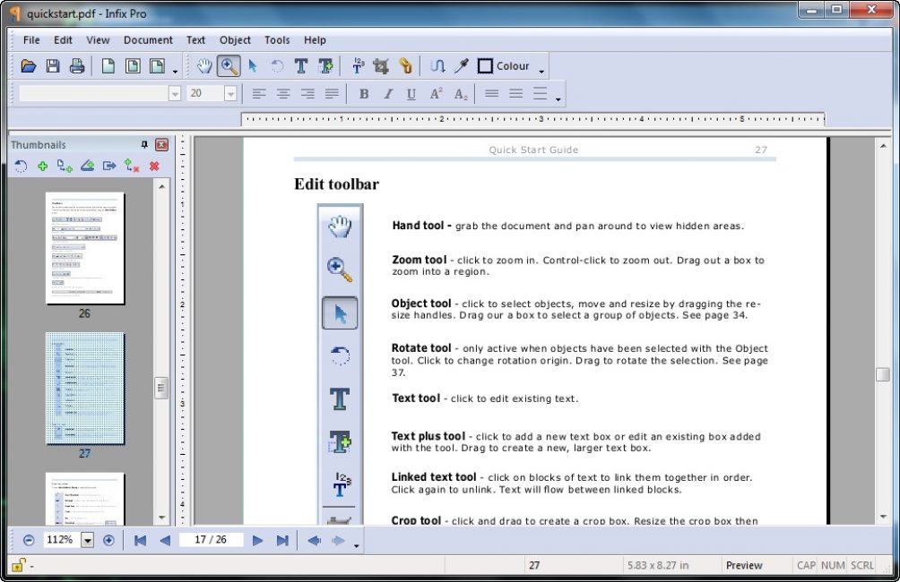
Task: Open the Text menu
Action: point(195,40)
